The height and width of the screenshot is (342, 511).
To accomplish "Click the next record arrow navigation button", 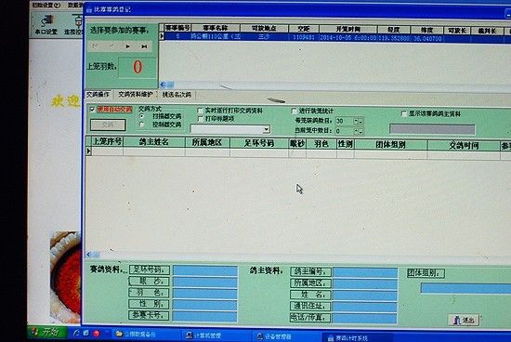I will [128, 46].
